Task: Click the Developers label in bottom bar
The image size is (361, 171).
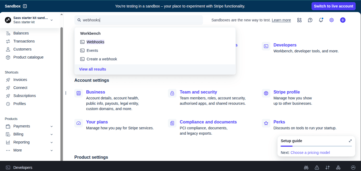Action: point(23,168)
